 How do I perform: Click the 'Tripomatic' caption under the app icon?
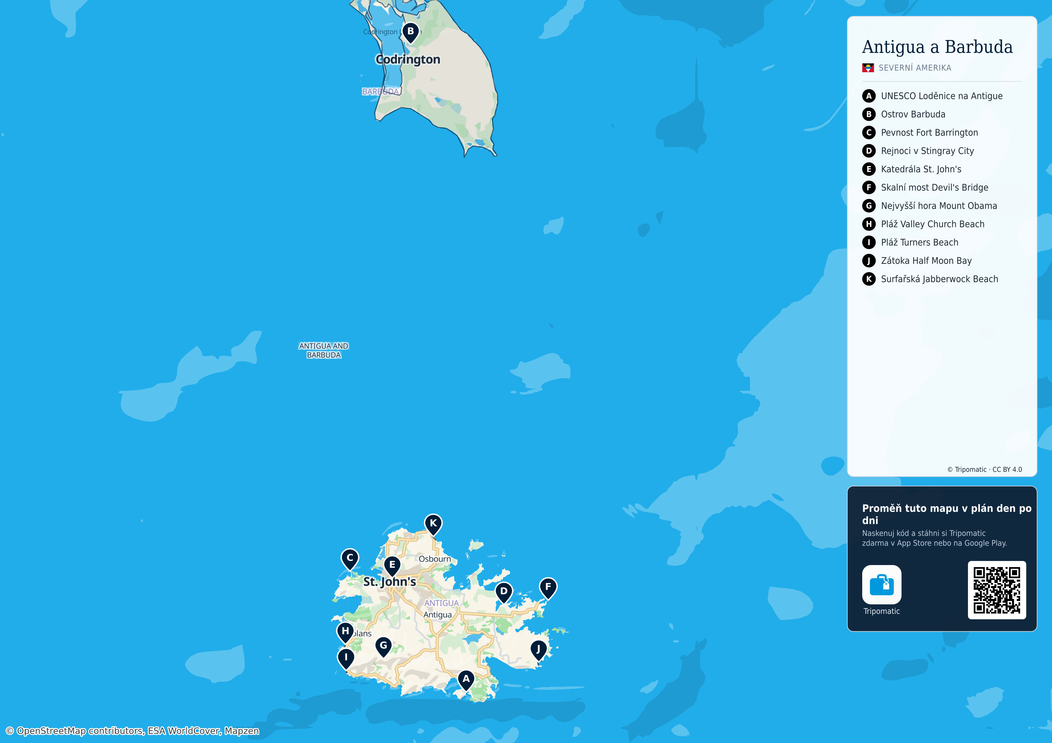point(882,611)
